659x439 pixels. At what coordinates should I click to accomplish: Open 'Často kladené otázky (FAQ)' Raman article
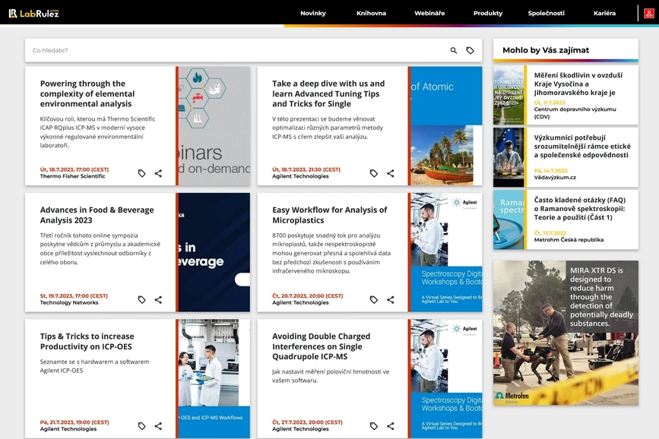(x=579, y=208)
